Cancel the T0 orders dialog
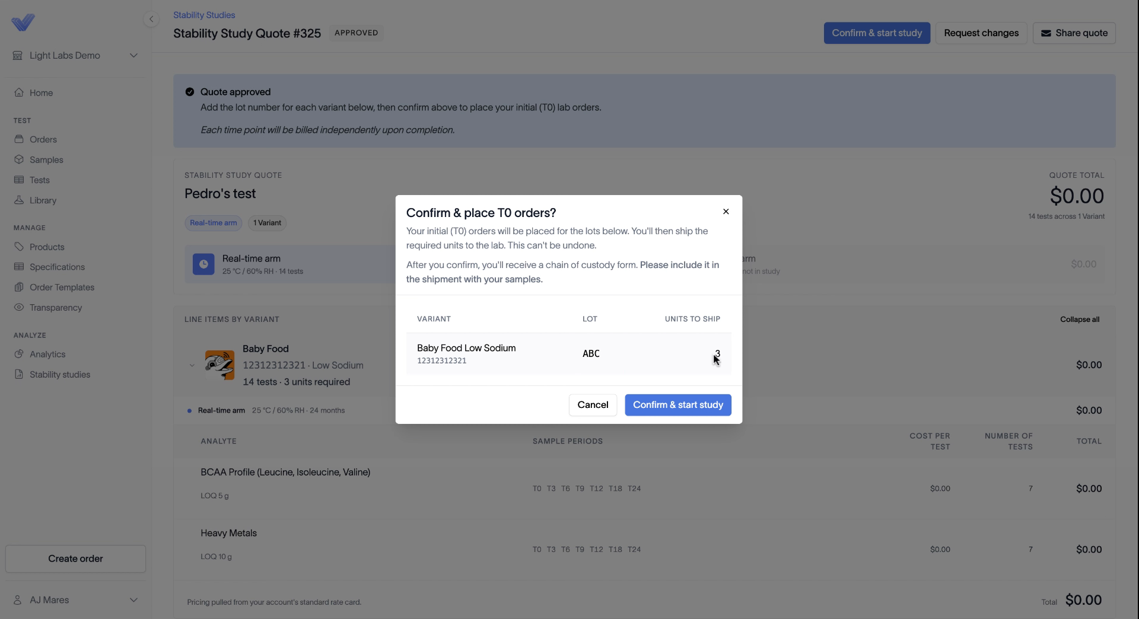1139x619 pixels. (x=593, y=405)
